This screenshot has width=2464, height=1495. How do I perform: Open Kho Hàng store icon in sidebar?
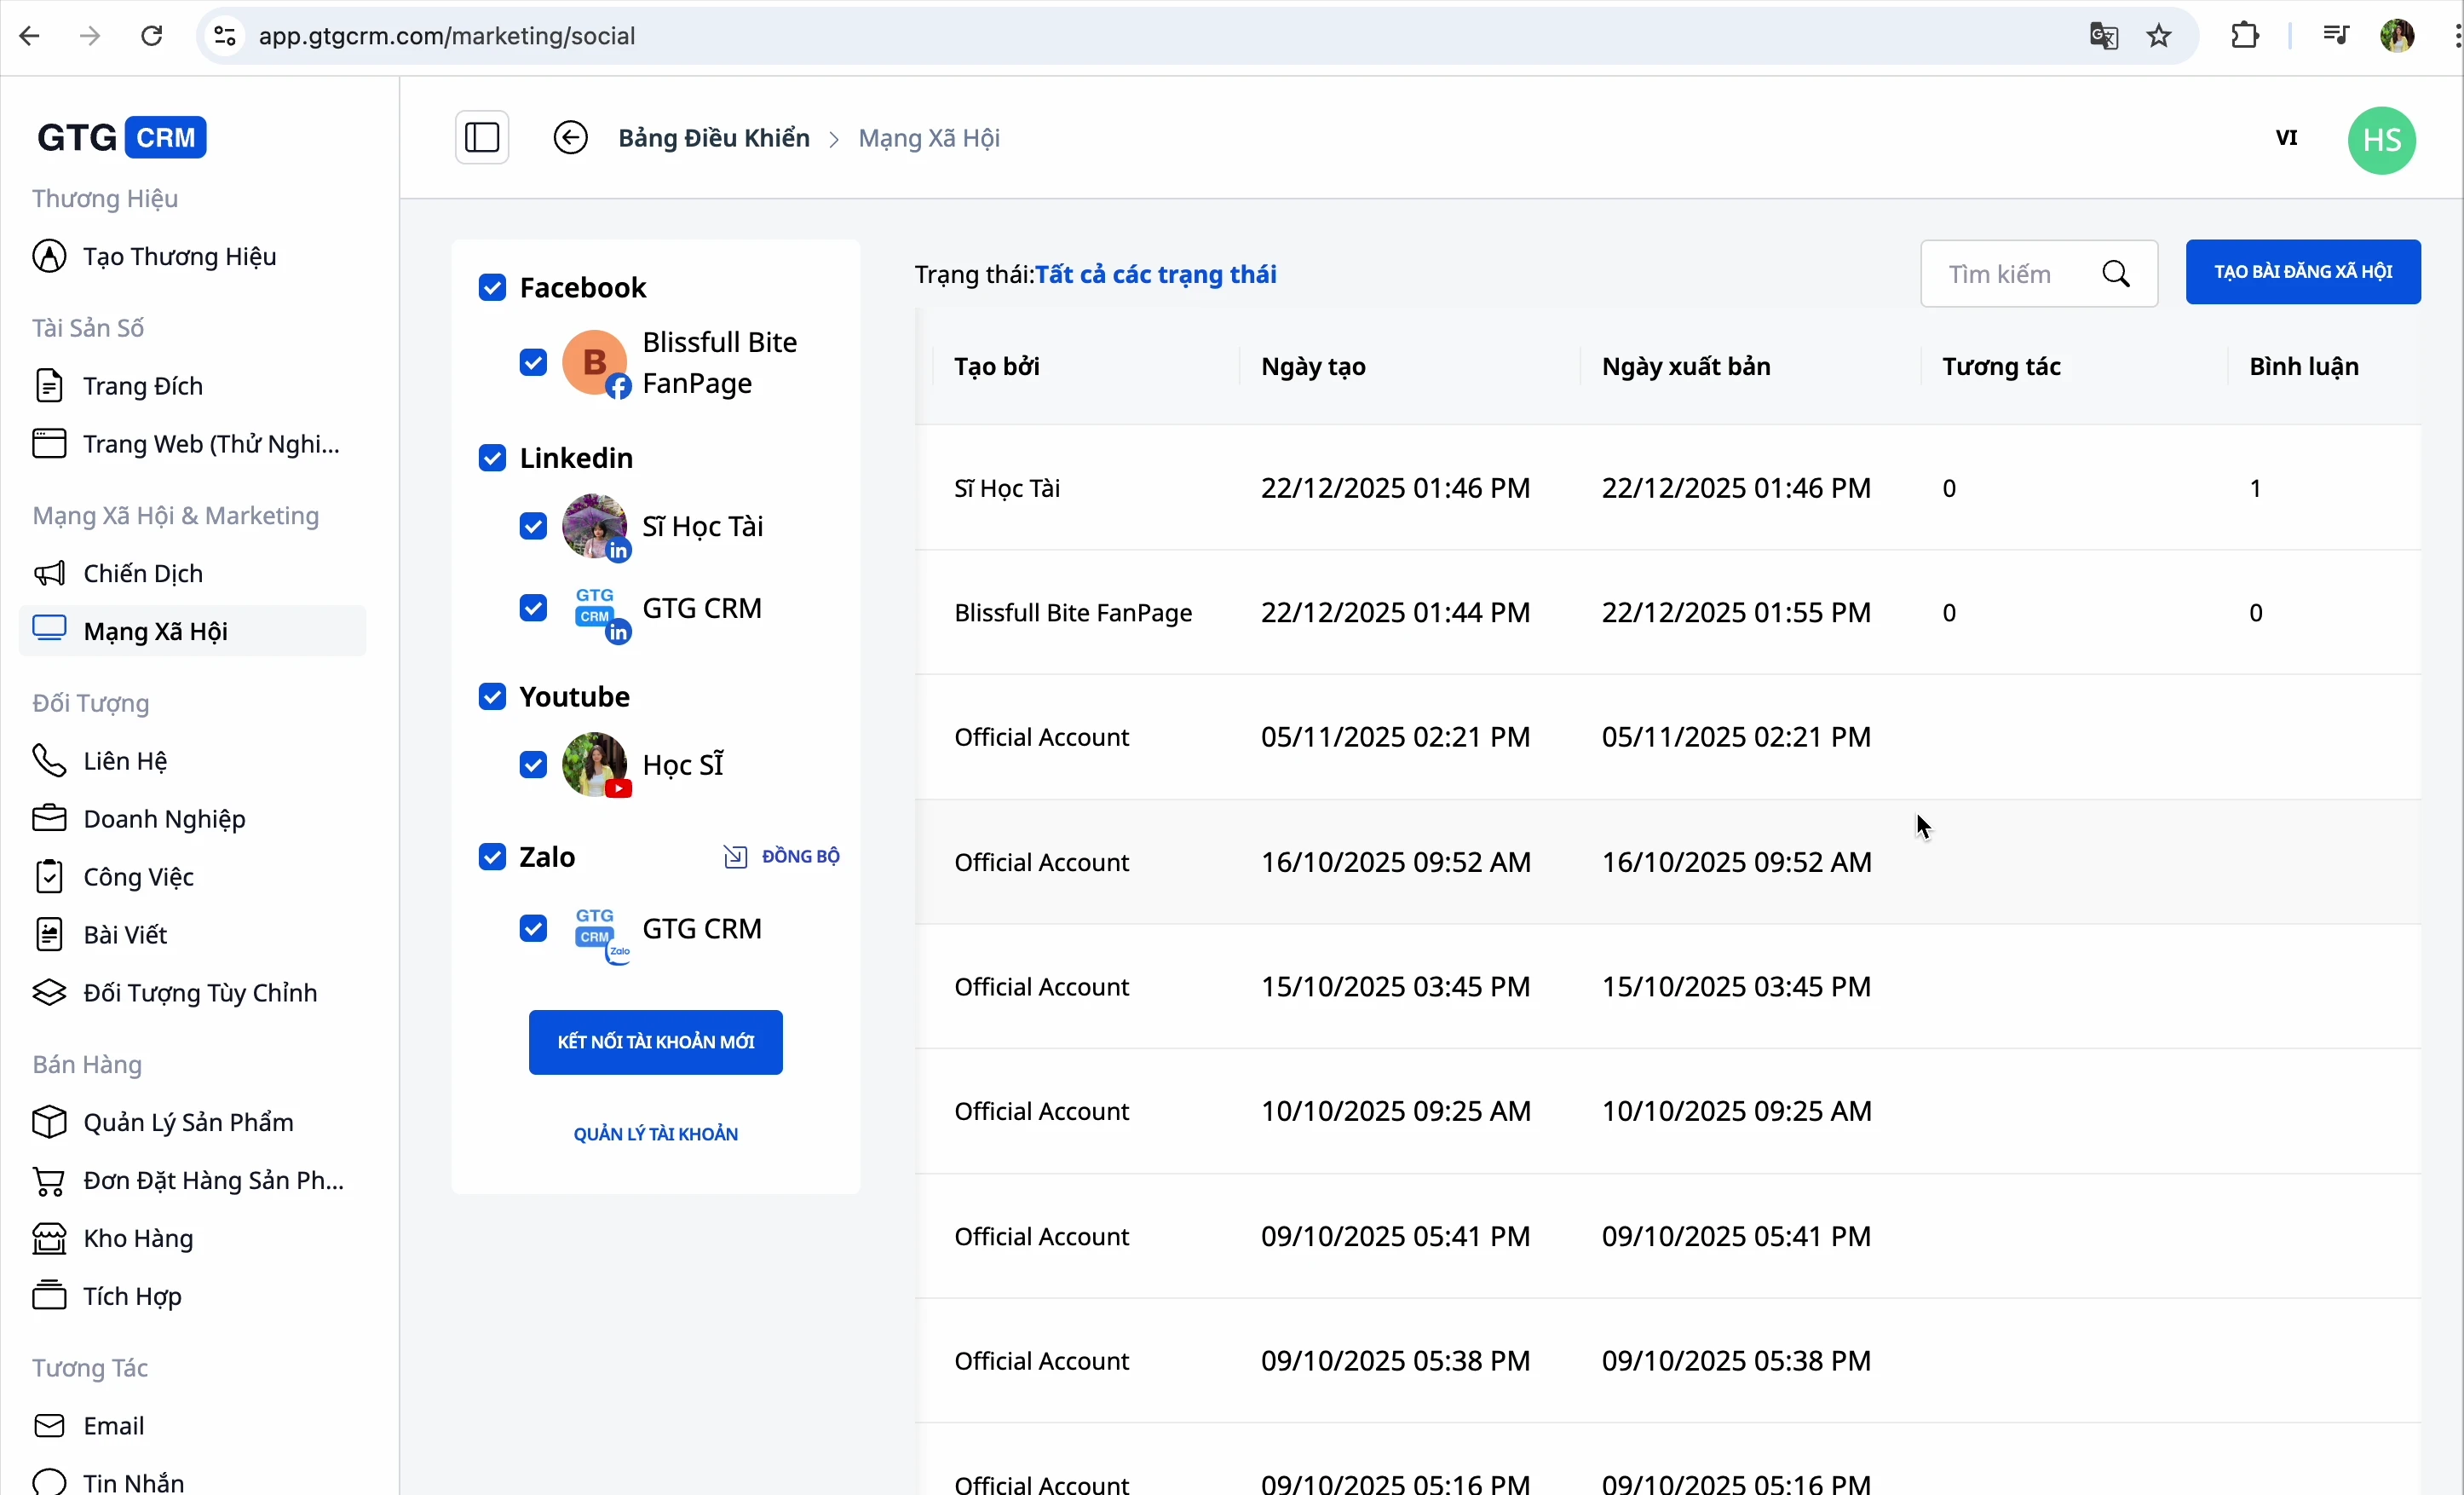tap(49, 1238)
